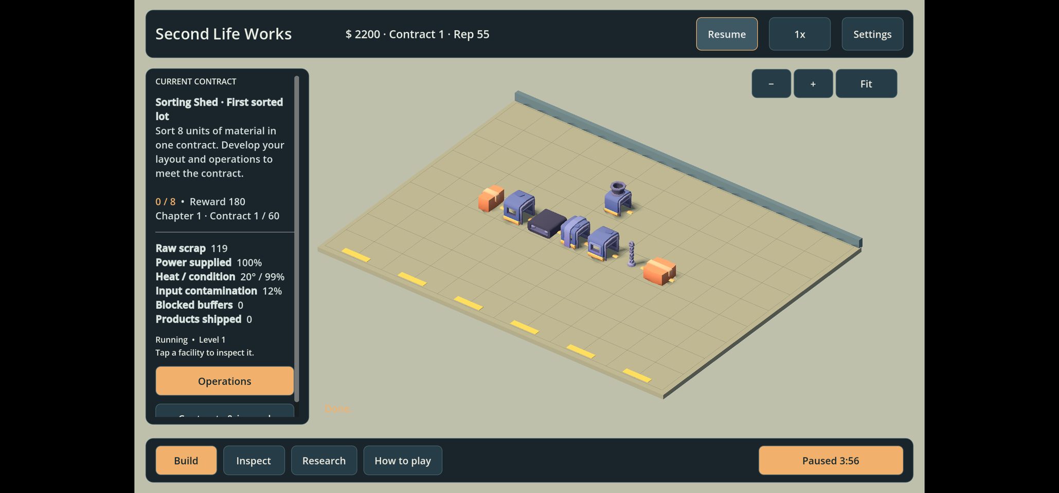Click the Running • Level 1 status
The image size is (1059, 493).
tap(190, 339)
